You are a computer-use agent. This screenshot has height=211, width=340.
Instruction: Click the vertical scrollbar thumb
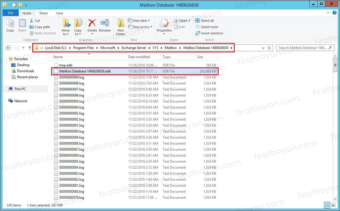[x=335, y=65]
